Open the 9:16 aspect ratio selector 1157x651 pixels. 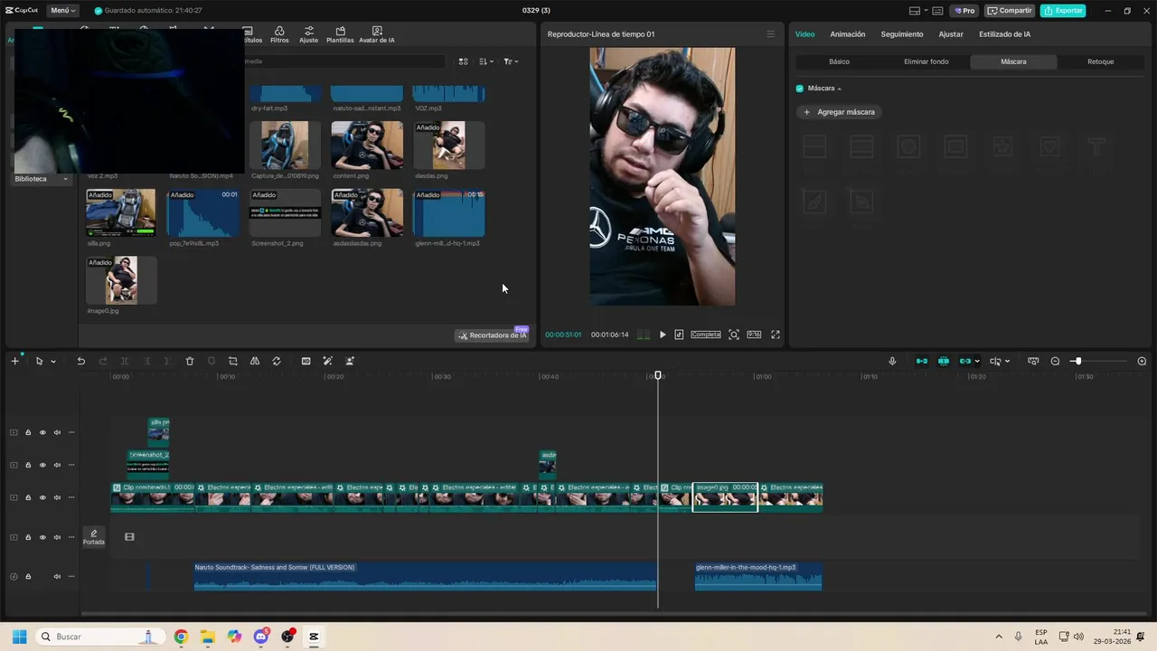(x=754, y=335)
